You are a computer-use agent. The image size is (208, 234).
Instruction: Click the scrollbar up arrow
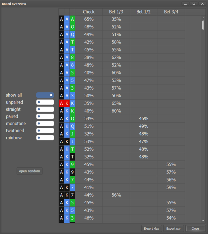[x=203, y=18]
